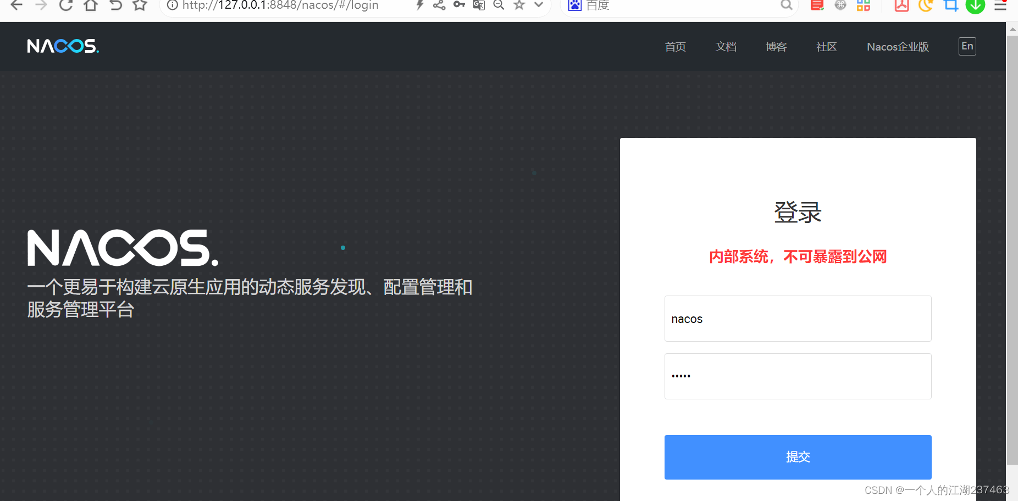Screen dimensions: 1018x501
Task: Open the 首页 nav item
Action: [x=676, y=47]
